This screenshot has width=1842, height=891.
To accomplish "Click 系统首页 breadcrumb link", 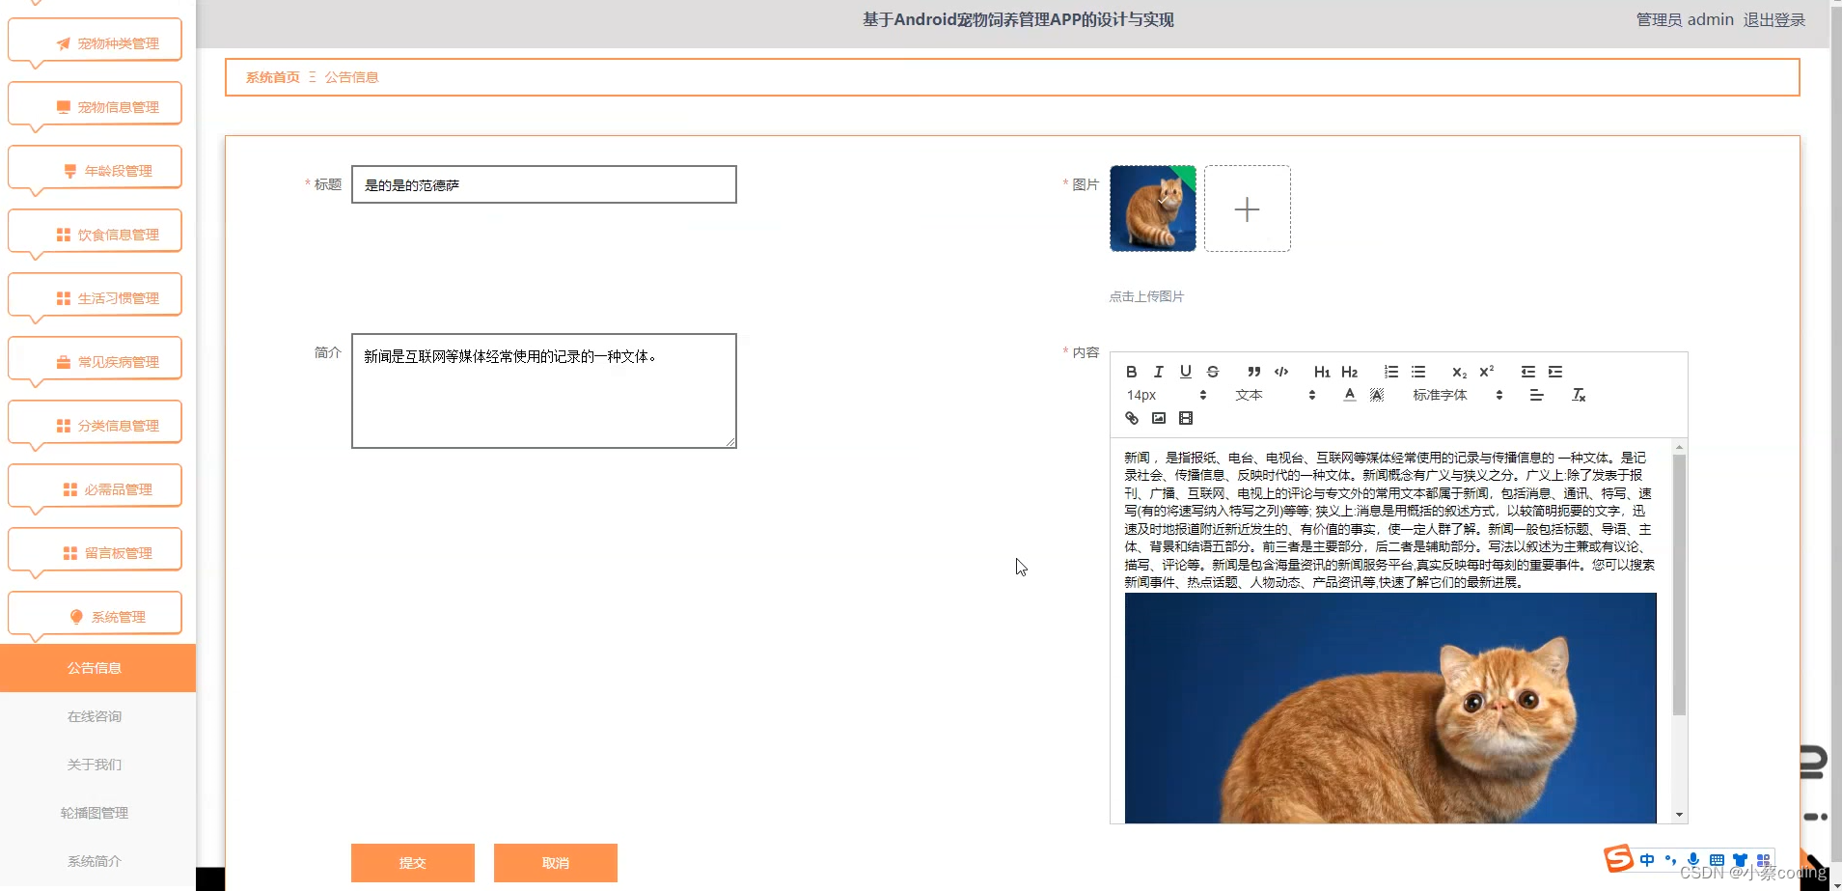I will pyautogui.click(x=273, y=77).
